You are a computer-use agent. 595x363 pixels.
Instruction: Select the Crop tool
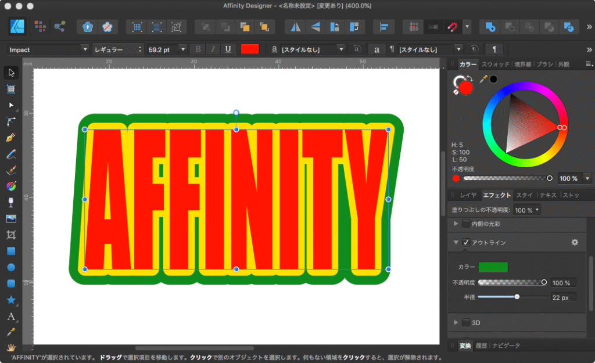point(11,235)
